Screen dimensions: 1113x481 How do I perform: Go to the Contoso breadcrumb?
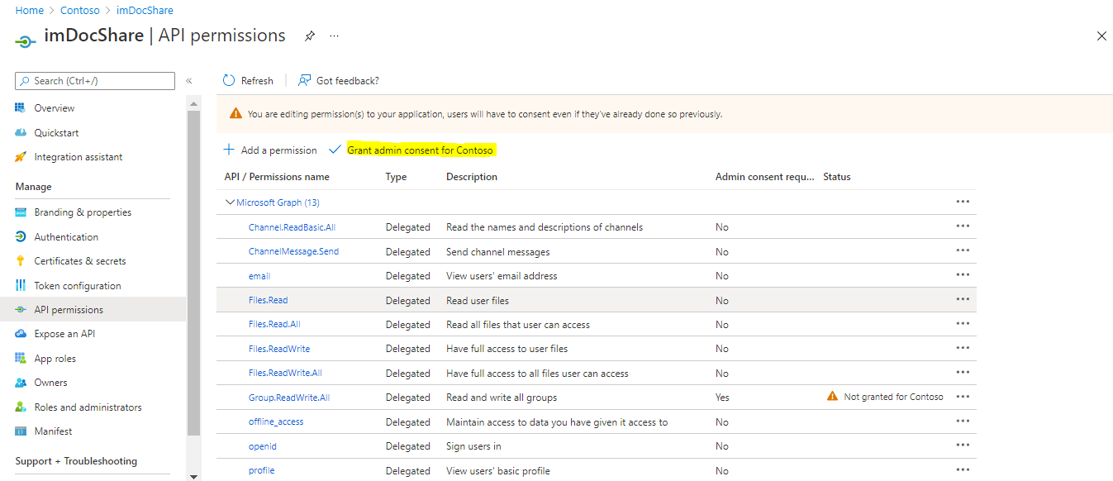coord(80,11)
